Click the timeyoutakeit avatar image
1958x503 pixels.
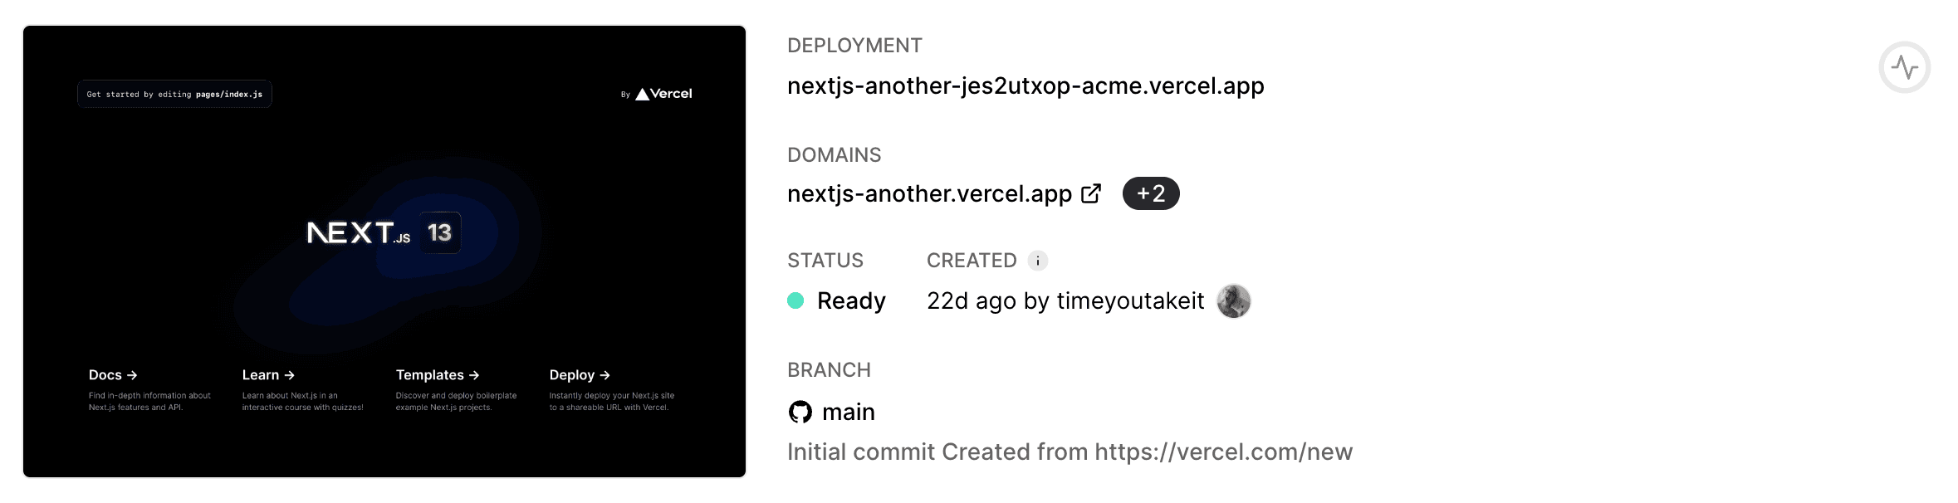tap(1233, 300)
